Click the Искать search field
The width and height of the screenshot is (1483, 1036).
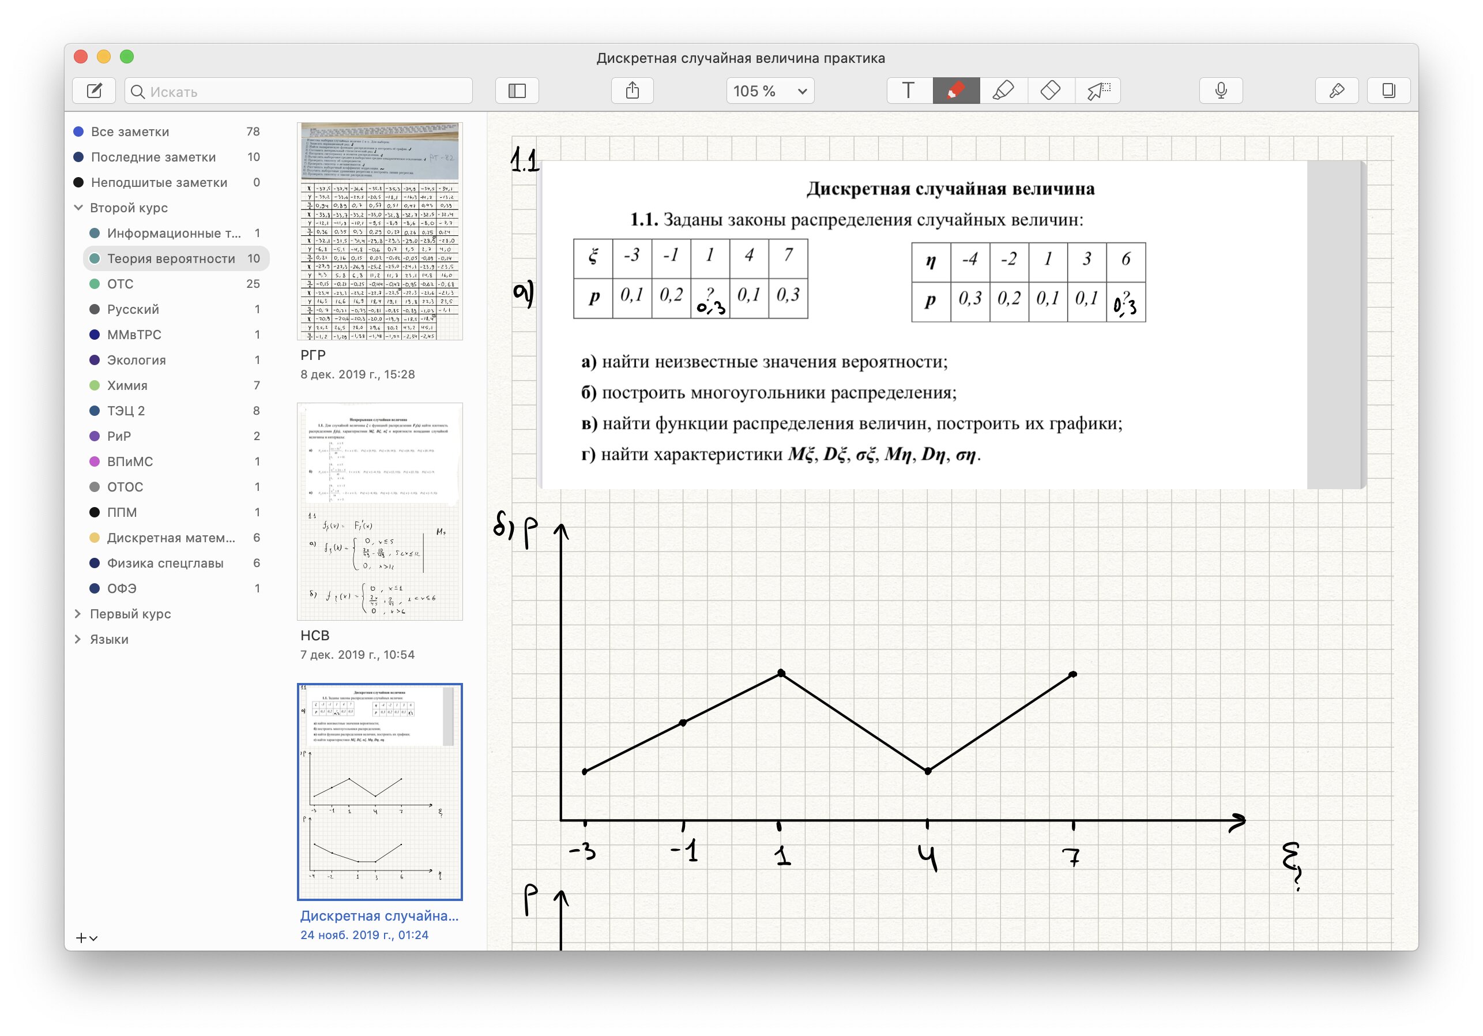(x=299, y=91)
